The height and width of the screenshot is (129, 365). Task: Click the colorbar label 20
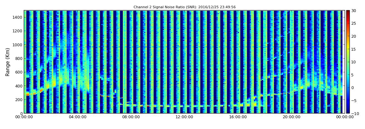click(x=354, y=36)
